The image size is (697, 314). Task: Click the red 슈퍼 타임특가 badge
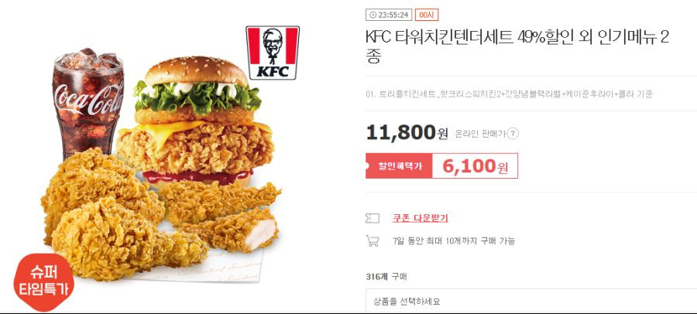pyautogui.click(x=43, y=282)
